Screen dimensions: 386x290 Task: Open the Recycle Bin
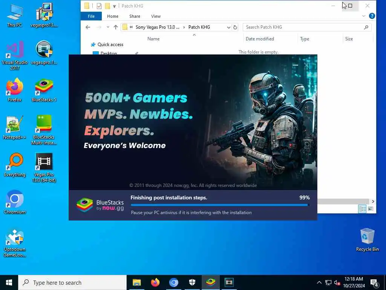click(367, 240)
